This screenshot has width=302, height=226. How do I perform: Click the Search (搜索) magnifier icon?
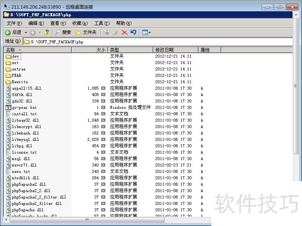click(x=58, y=33)
